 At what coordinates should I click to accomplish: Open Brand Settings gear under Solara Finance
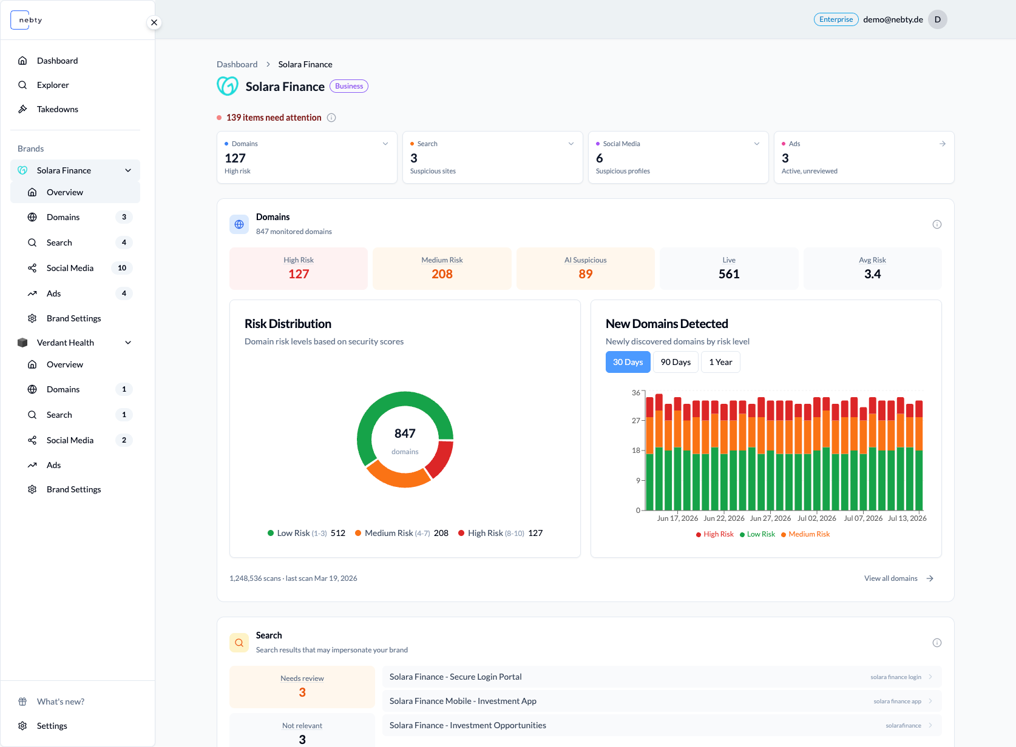(32, 318)
